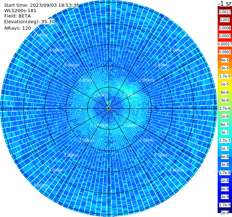Viewport: 232px width, 217px height.
Task: Select the 0.0001 colorbar label
Action: click(x=225, y=52)
